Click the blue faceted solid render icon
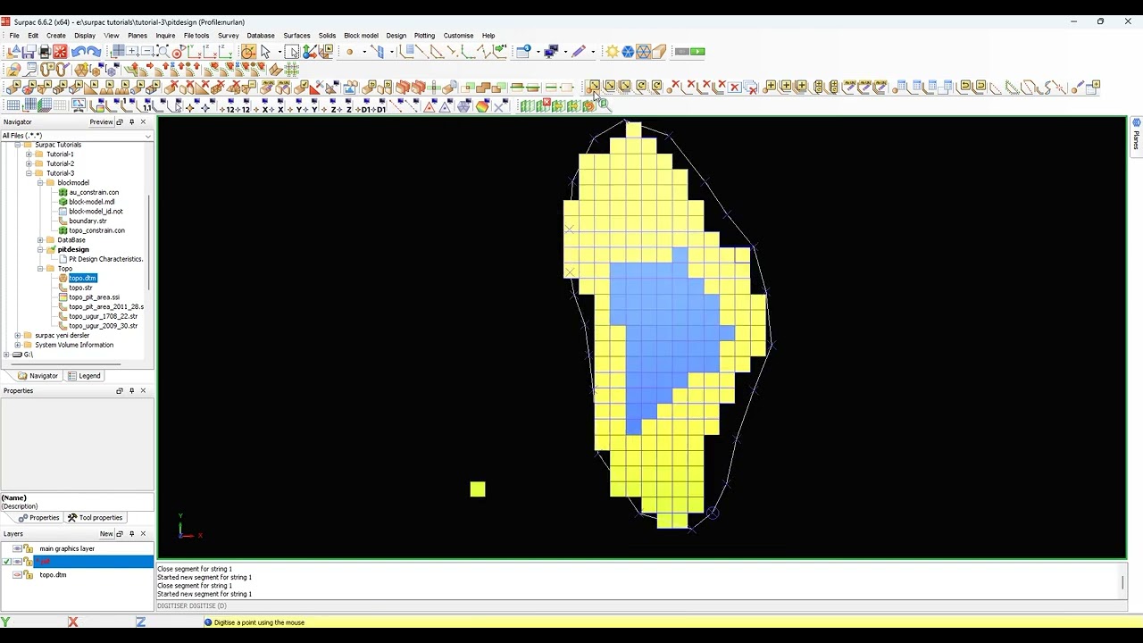Screen dimensions: 1143x643 [628, 51]
